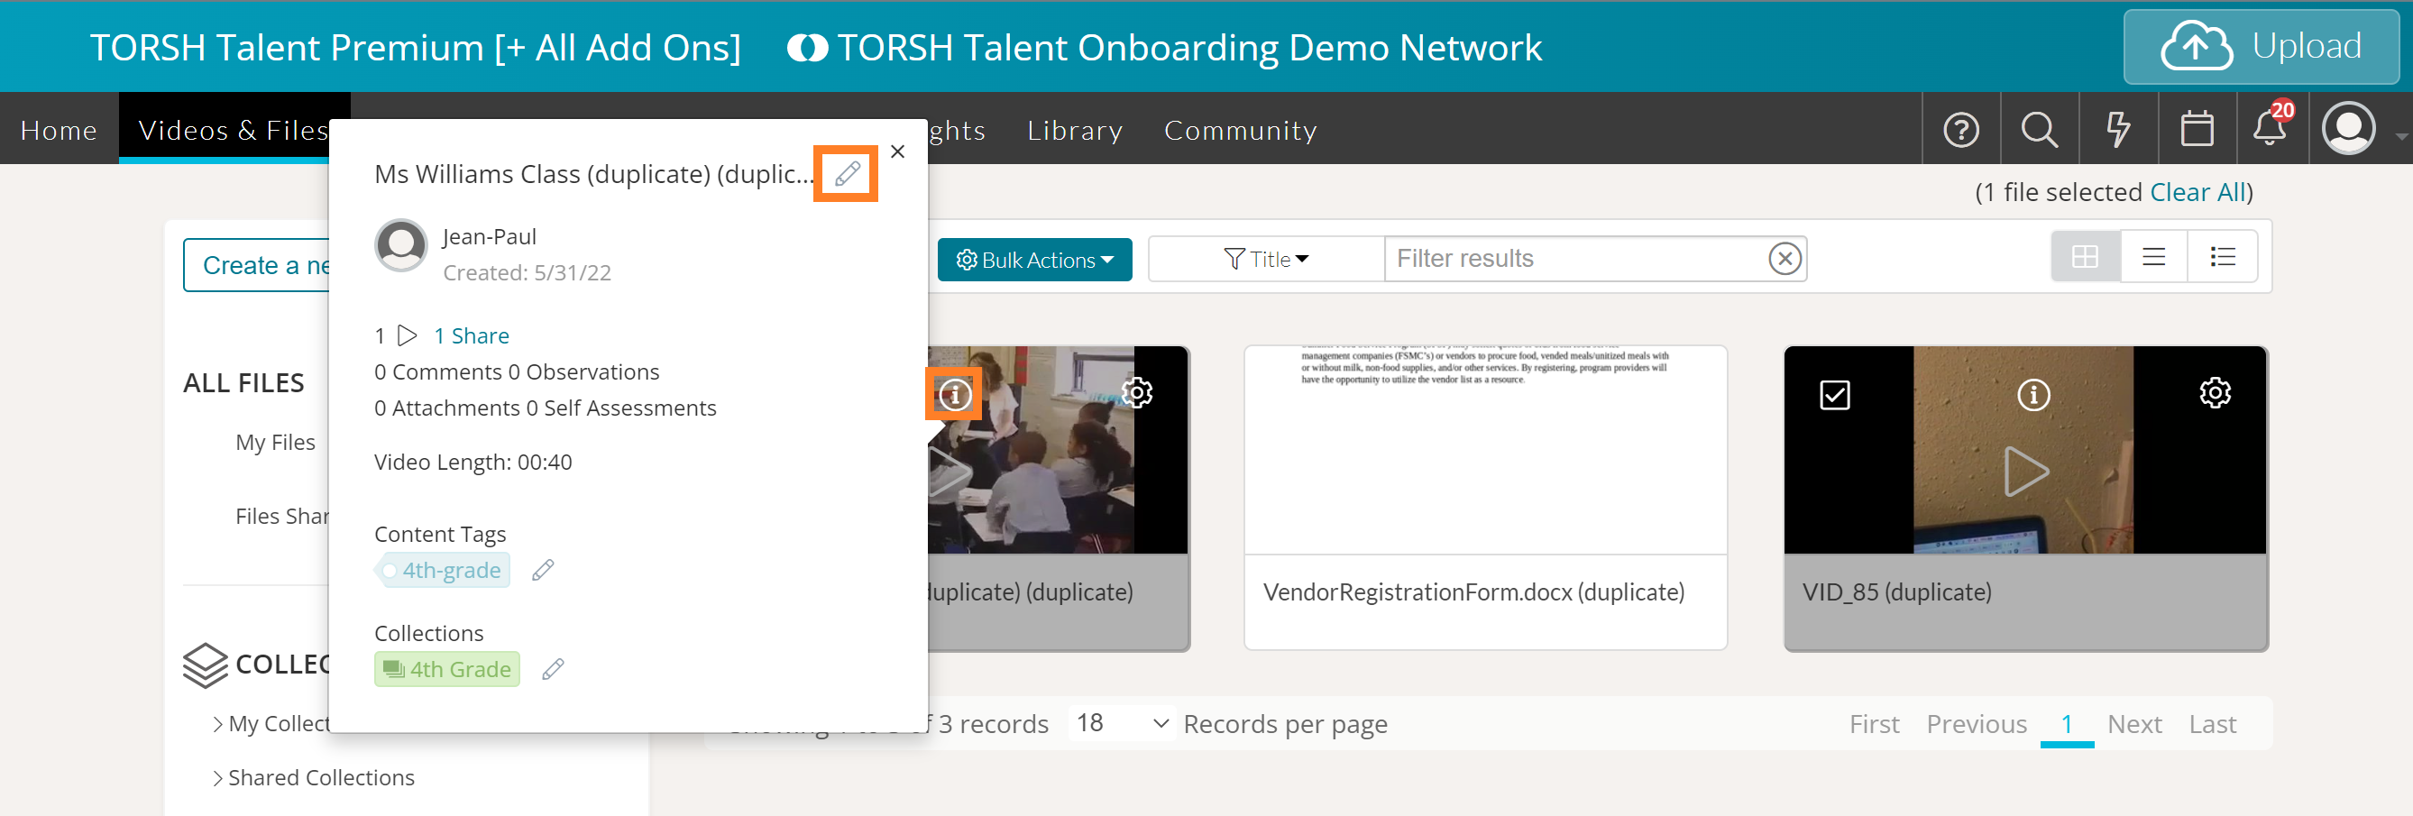The width and height of the screenshot is (2413, 816).
Task: Click the pencil icon to edit video title
Action: 846,173
